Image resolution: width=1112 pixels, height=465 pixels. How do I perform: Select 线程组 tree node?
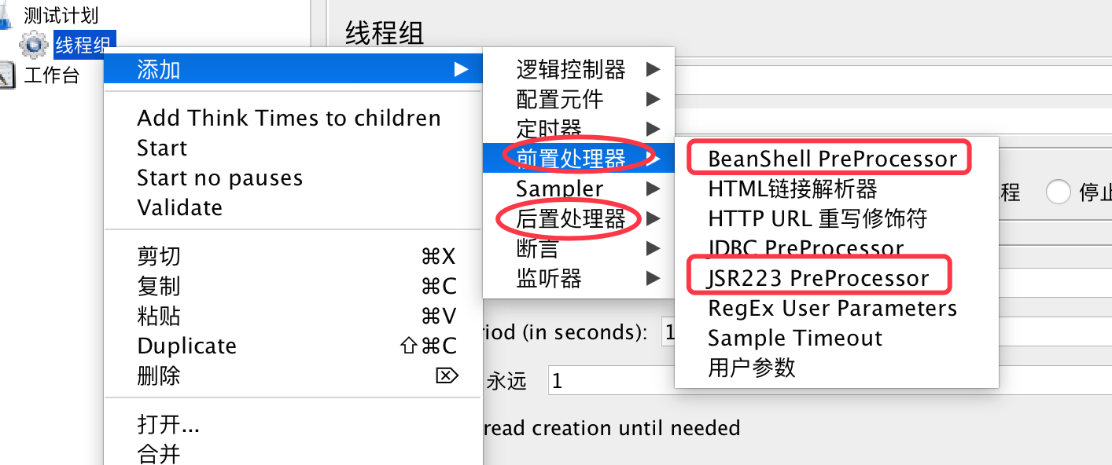click(83, 45)
